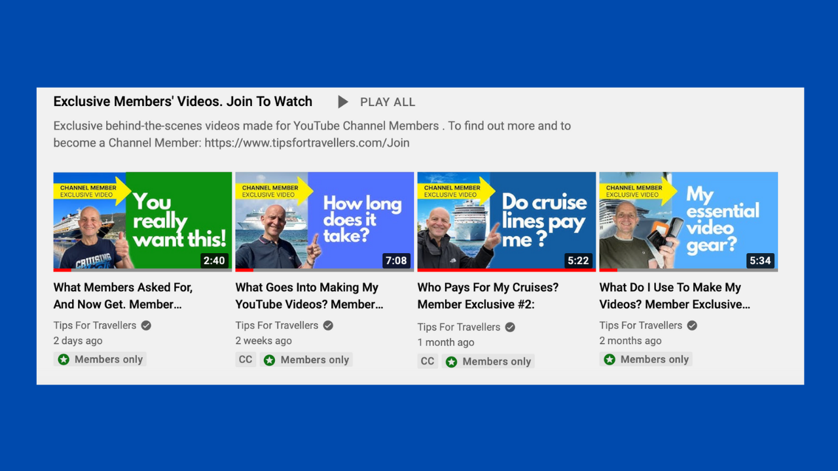Image resolution: width=838 pixels, height=471 pixels.
Task: Click Tips For Travellers under the 2 days ago video
Action: click(x=95, y=325)
